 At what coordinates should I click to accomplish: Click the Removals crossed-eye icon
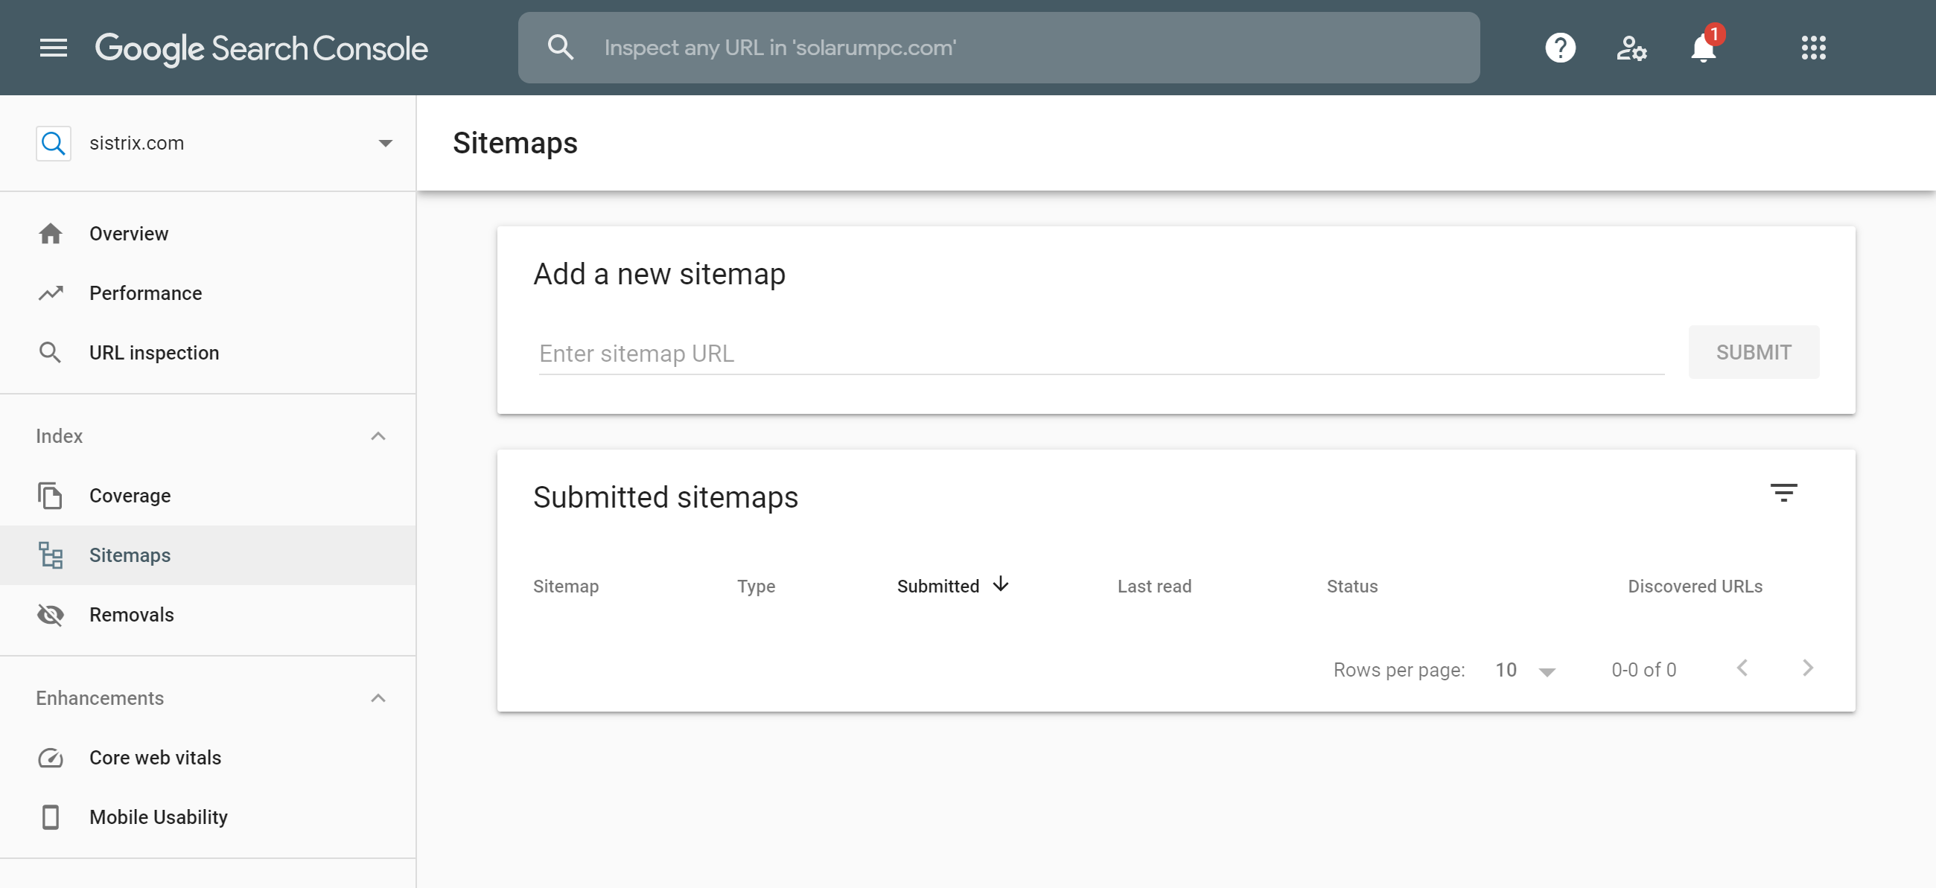[51, 615]
